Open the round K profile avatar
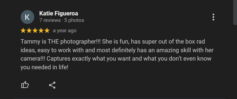237x99 pixels. pyautogui.click(x=27, y=17)
